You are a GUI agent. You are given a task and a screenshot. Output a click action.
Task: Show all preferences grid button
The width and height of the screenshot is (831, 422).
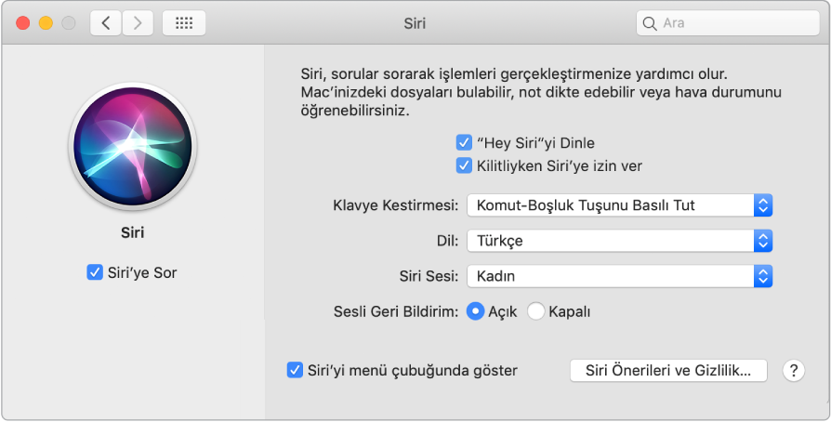coord(184,23)
